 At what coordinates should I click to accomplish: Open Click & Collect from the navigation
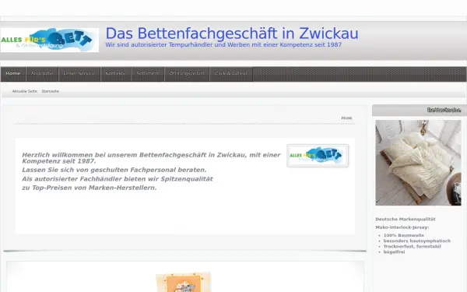pos(231,74)
